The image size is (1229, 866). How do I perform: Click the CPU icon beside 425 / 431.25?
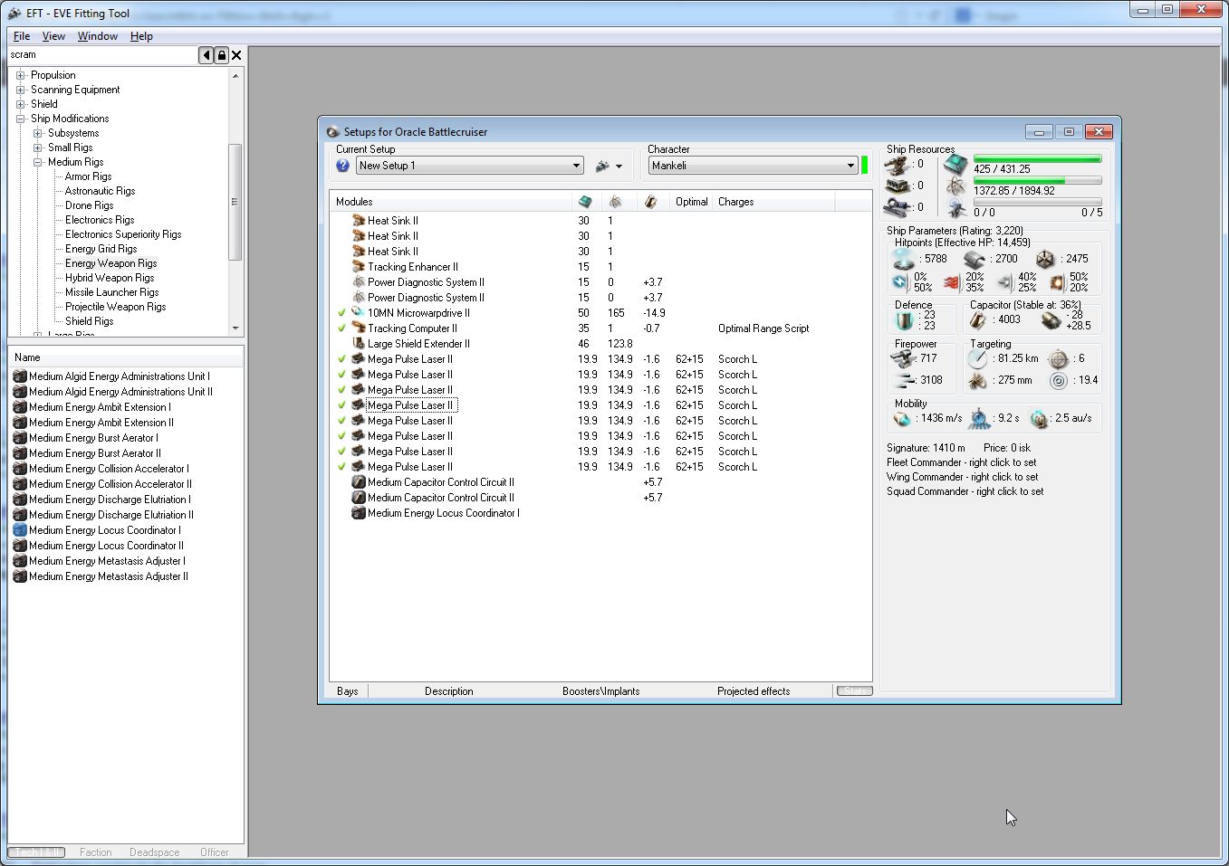(x=955, y=165)
